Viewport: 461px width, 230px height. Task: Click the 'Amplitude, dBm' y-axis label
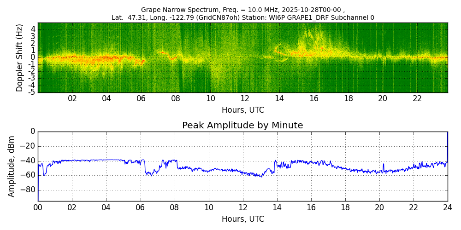[x=12, y=166]
